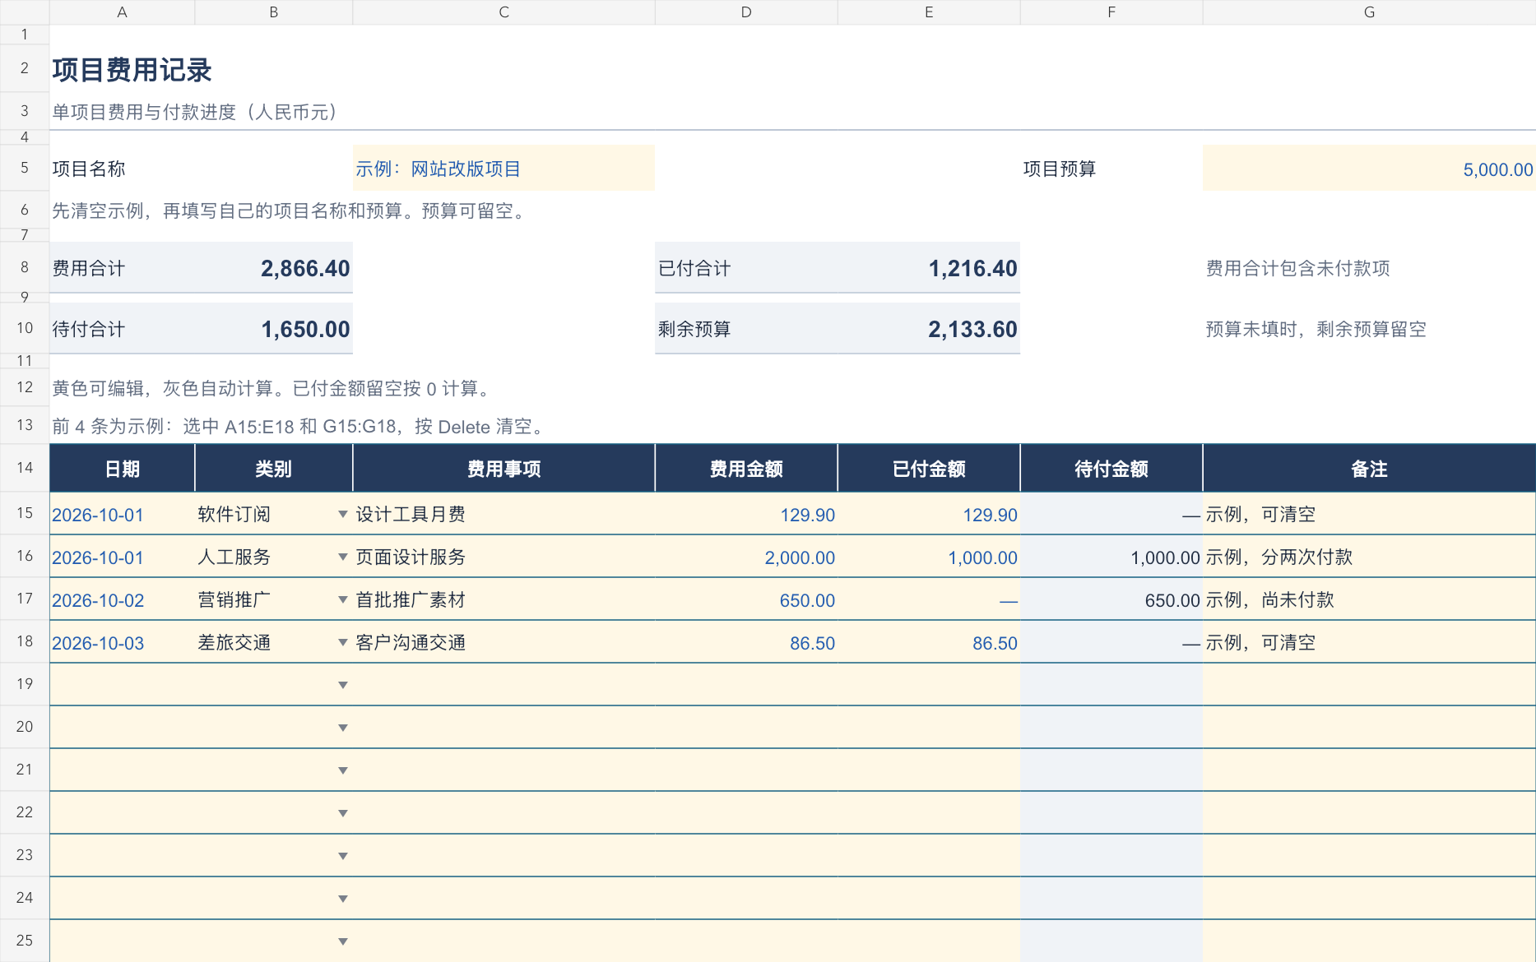Click the 日期 table header

pos(122,469)
